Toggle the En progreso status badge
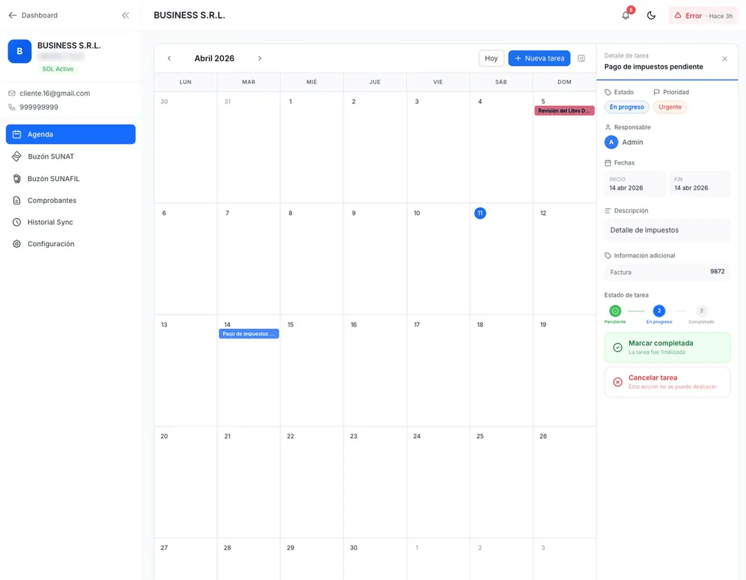 tap(626, 107)
